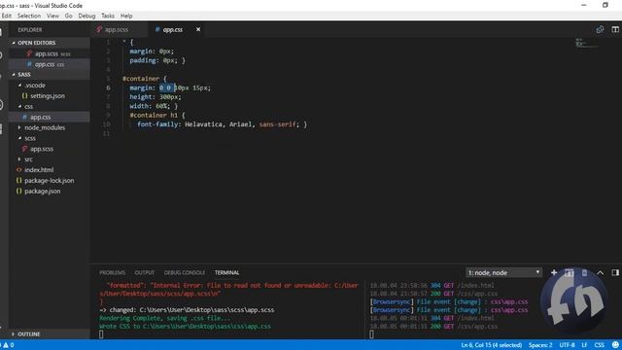This screenshot has width=622, height=350.
Task: Open settings.json in the explorer
Action: pos(50,95)
